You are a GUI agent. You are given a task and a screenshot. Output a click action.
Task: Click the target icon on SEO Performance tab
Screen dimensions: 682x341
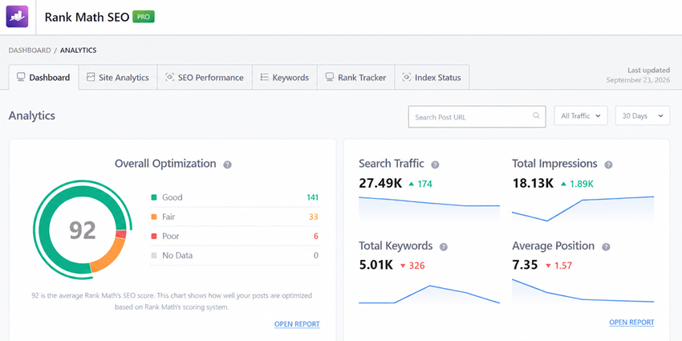(169, 77)
